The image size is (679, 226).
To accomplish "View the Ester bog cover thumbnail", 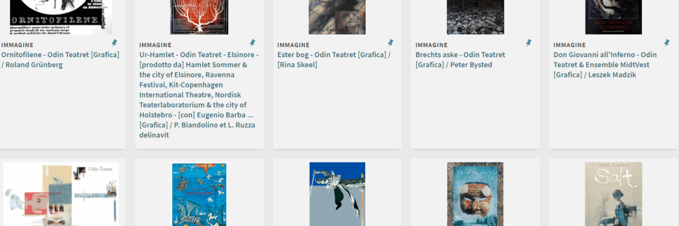I will [337, 17].
